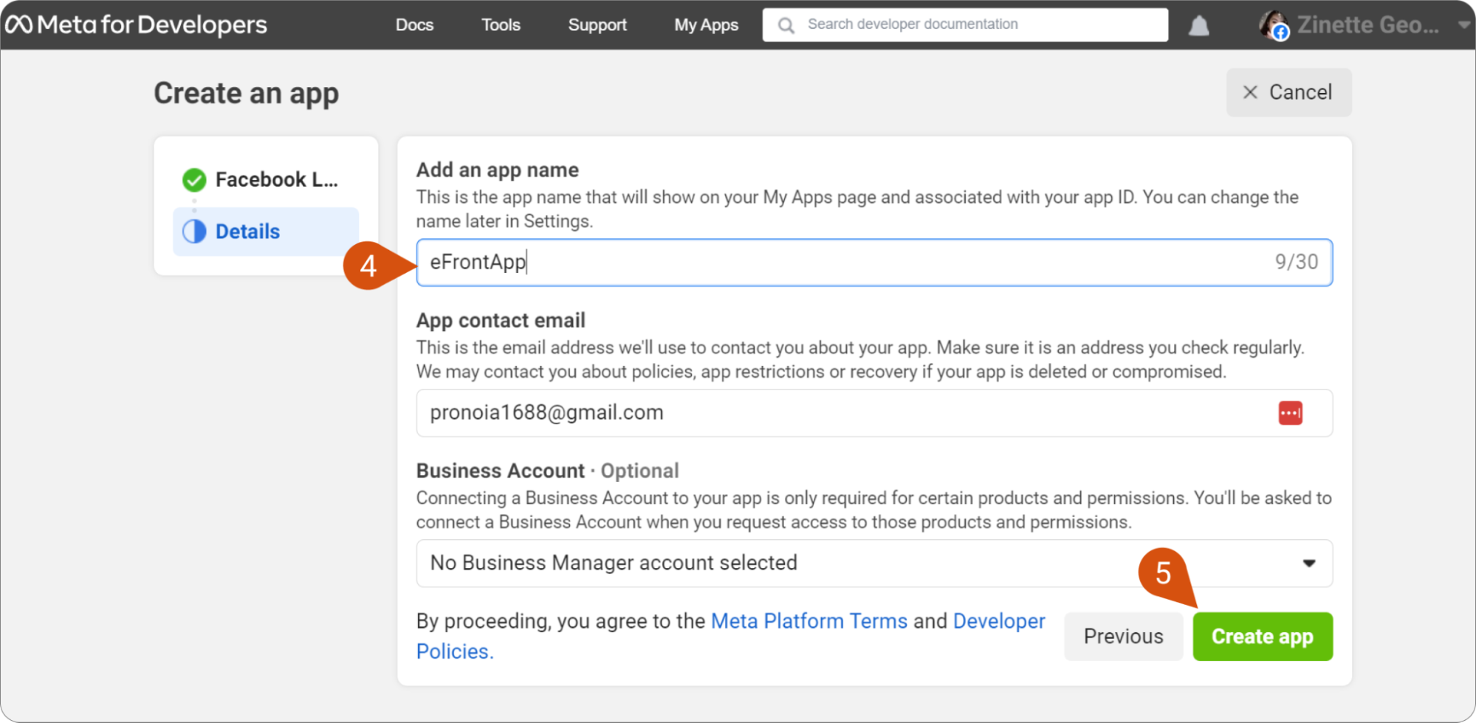The height and width of the screenshot is (723, 1476).
Task: Open the Zinette profile avatar
Action: pos(1274,26)
